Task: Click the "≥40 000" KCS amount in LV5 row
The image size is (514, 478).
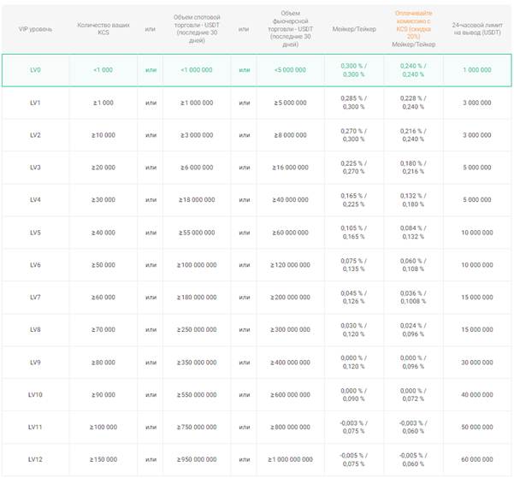Action: click(x=103, y=233)
